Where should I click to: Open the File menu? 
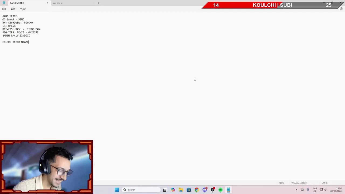(4, 9)
